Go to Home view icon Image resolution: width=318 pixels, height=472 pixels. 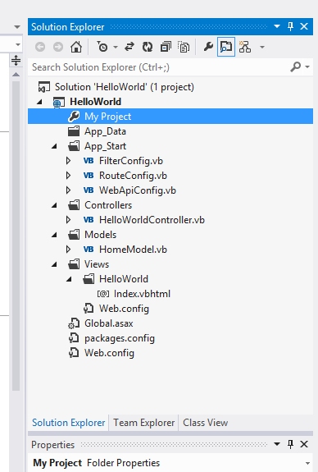(76, 47)
